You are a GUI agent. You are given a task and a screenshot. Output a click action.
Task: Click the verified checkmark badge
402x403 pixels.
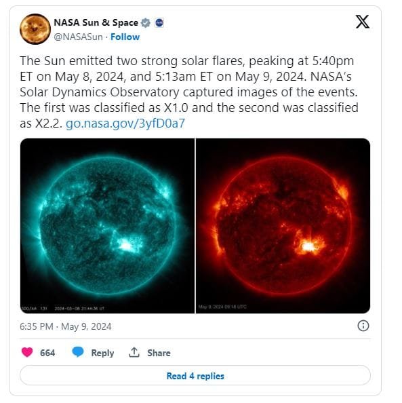point(146,23)
